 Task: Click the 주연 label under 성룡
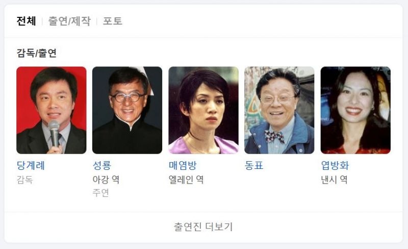pyautogui.click(x=100, y=193)
